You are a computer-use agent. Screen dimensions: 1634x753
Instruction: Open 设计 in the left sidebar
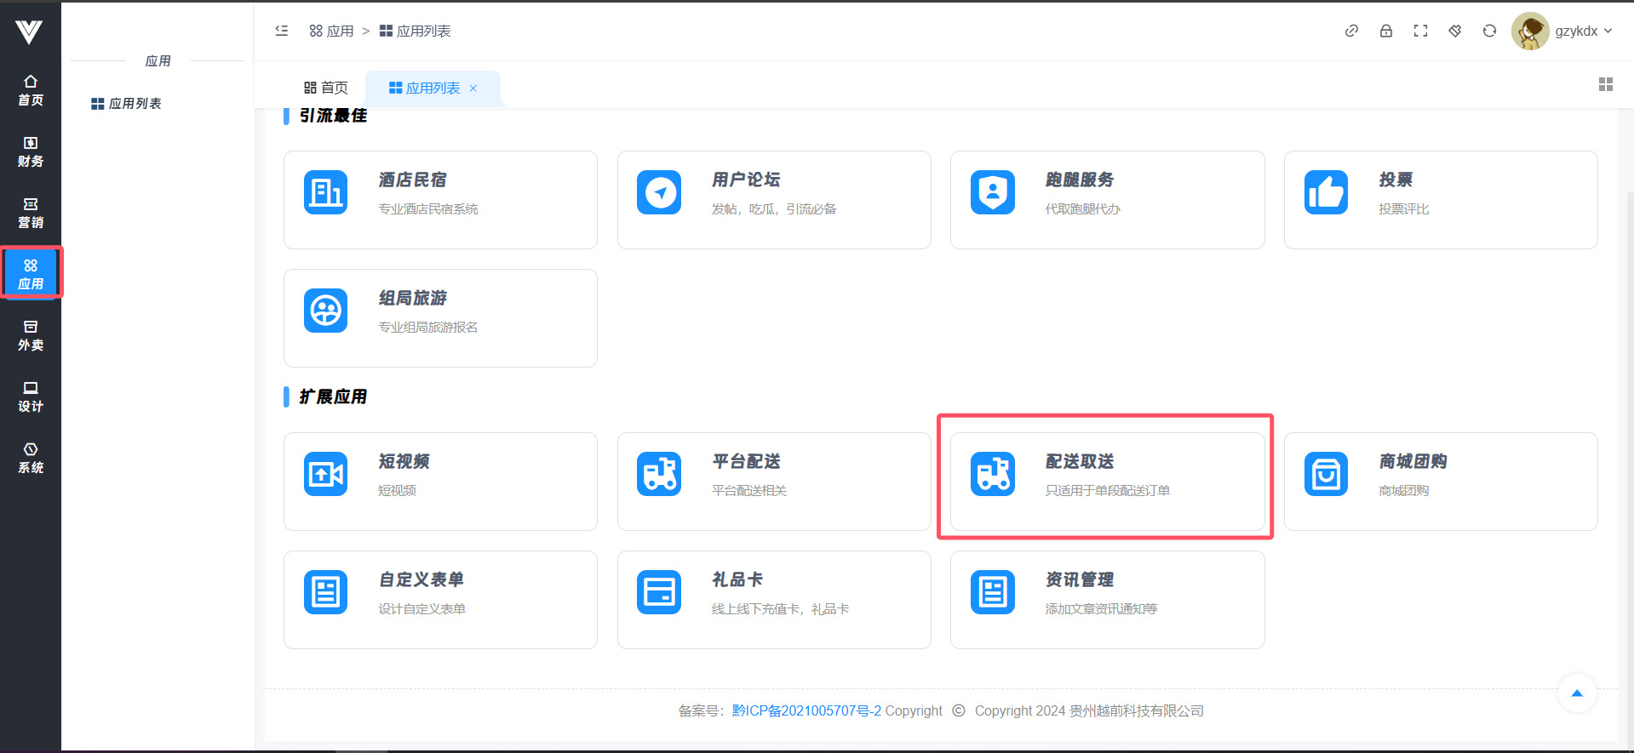(31, 396)
